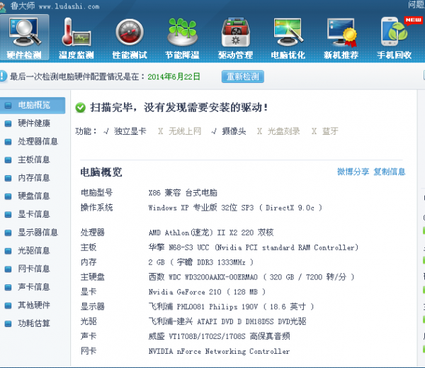This screenshot has width=425, height=368.
Task: Click the 西数 WDC WD3200AAKX hard disk value
Action: [x=251, y=277]
